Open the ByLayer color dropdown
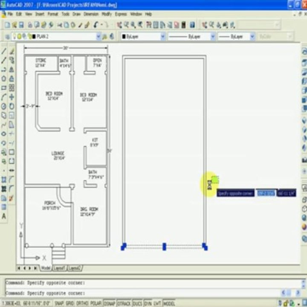307x307 pixels. 163,36
